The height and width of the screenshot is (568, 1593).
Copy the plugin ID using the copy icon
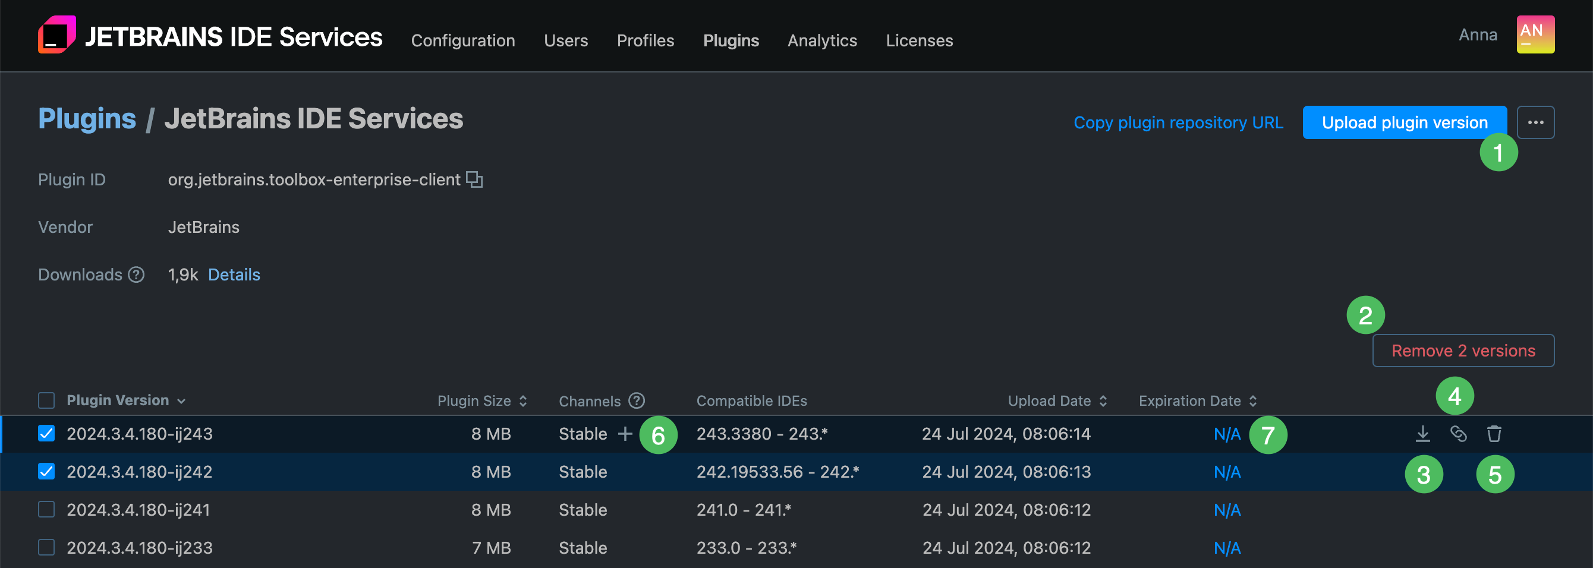coord(474,179)
